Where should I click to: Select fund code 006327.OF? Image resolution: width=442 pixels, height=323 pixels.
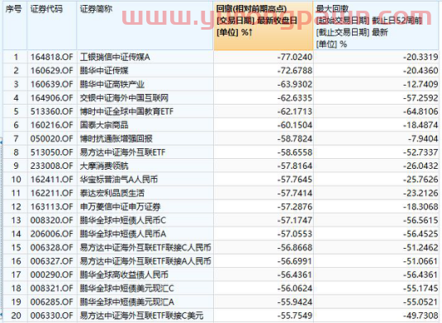(x=51, y=261)
